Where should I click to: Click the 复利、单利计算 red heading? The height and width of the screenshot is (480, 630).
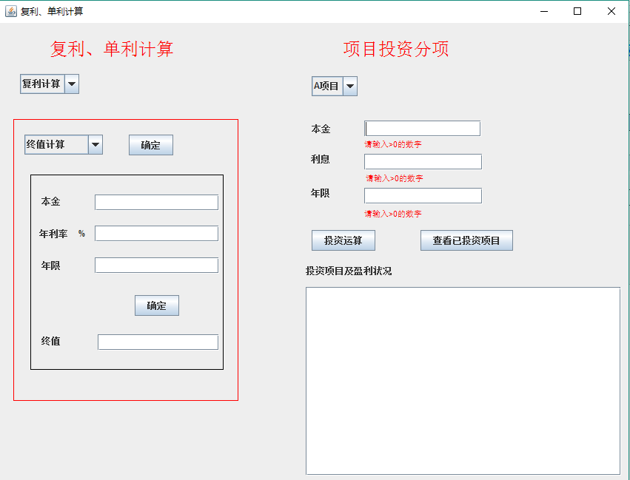tap(112, 50)
